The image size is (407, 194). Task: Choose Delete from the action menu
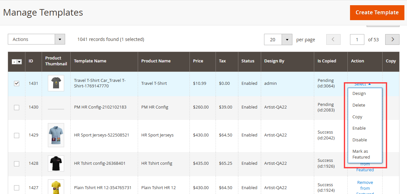click(359, 105)
